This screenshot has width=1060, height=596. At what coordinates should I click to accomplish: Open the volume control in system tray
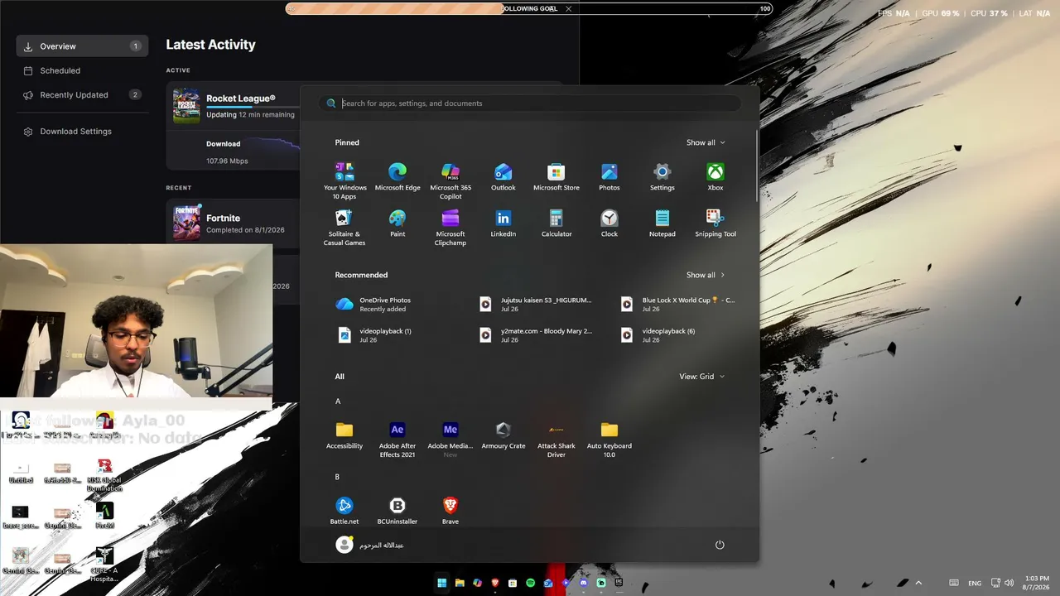click(1009, 583)
